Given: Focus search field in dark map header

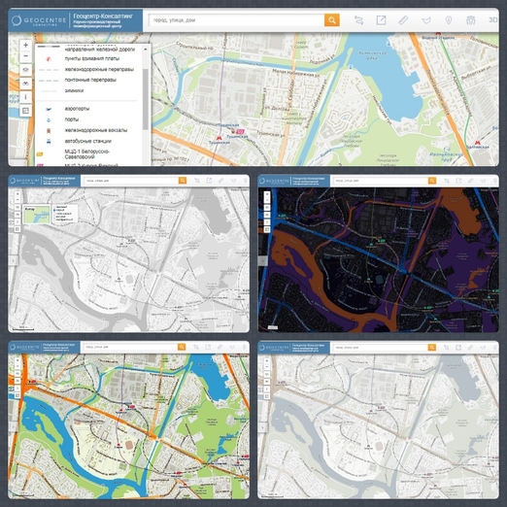Looking at the screenshot, I should click(381, 181).
